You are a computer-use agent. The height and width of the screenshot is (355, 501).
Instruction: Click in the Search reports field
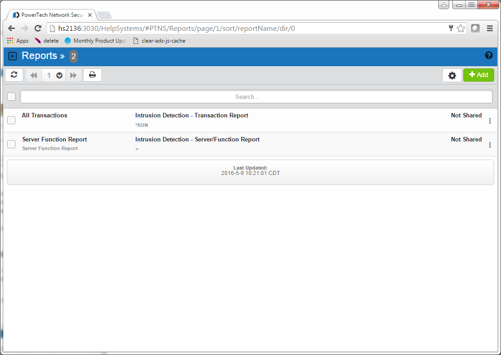[x=256, y=97]
